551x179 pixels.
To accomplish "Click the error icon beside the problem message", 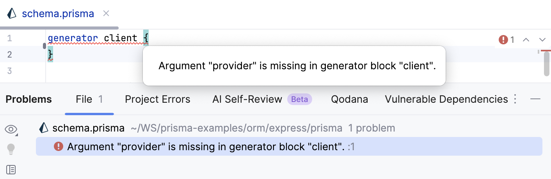I will point(59,146).
